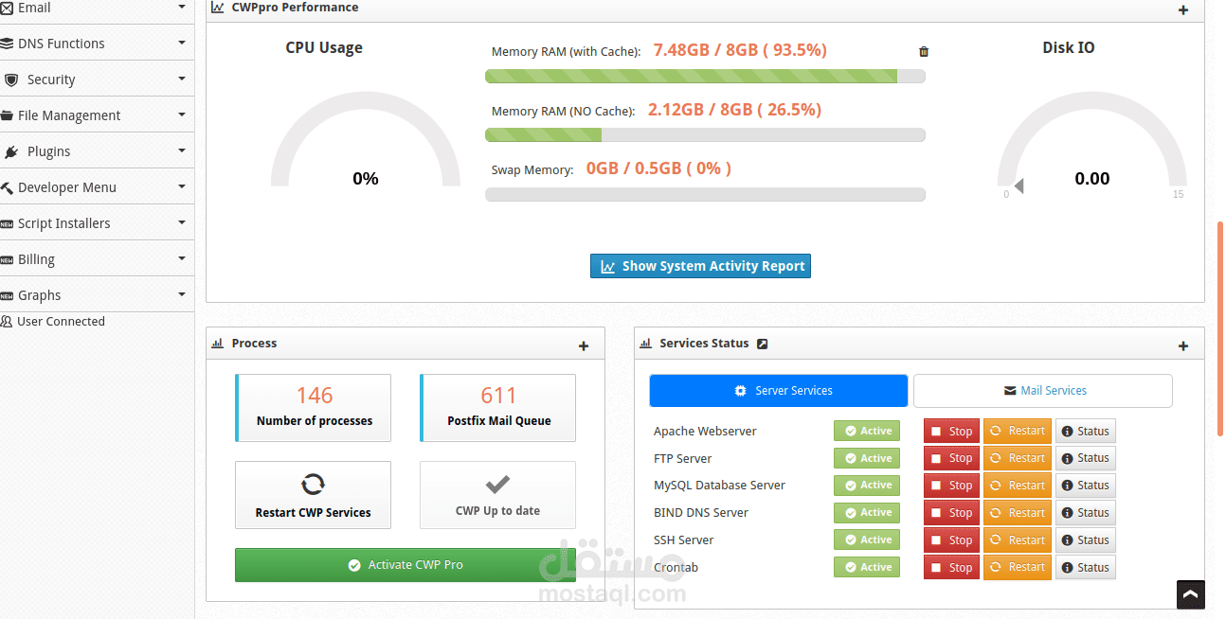Expand the Services Status panel plus icon
Image resolution: width=1226 pixels, height=619 pixels.
(x=1183, y=346)
